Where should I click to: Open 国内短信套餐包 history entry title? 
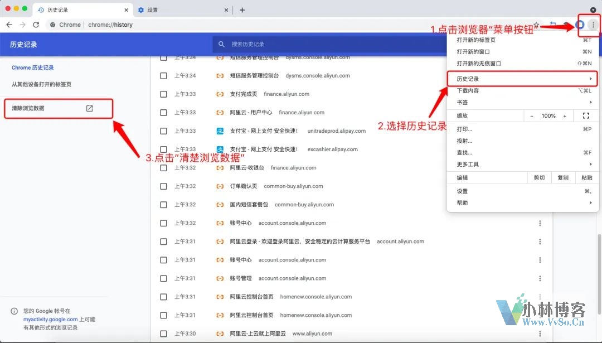click(249, 205)
